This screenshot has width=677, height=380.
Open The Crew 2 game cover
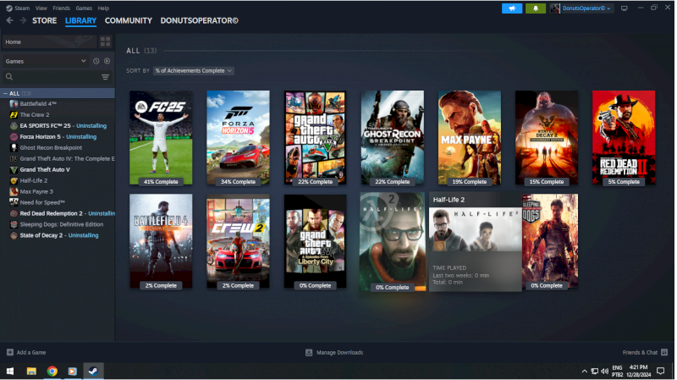(238, 241)
